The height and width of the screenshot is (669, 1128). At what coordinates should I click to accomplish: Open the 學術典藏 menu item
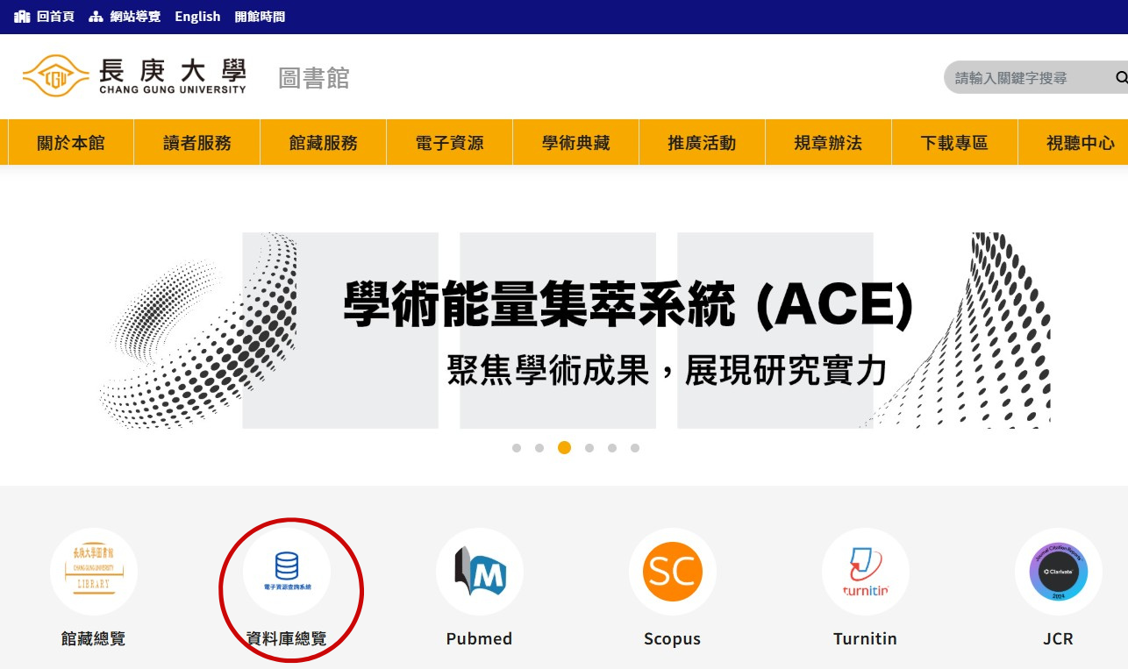tap(575, 143)
